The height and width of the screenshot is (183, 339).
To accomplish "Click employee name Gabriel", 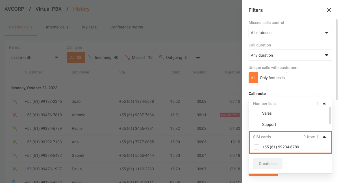I will [78, 155].
